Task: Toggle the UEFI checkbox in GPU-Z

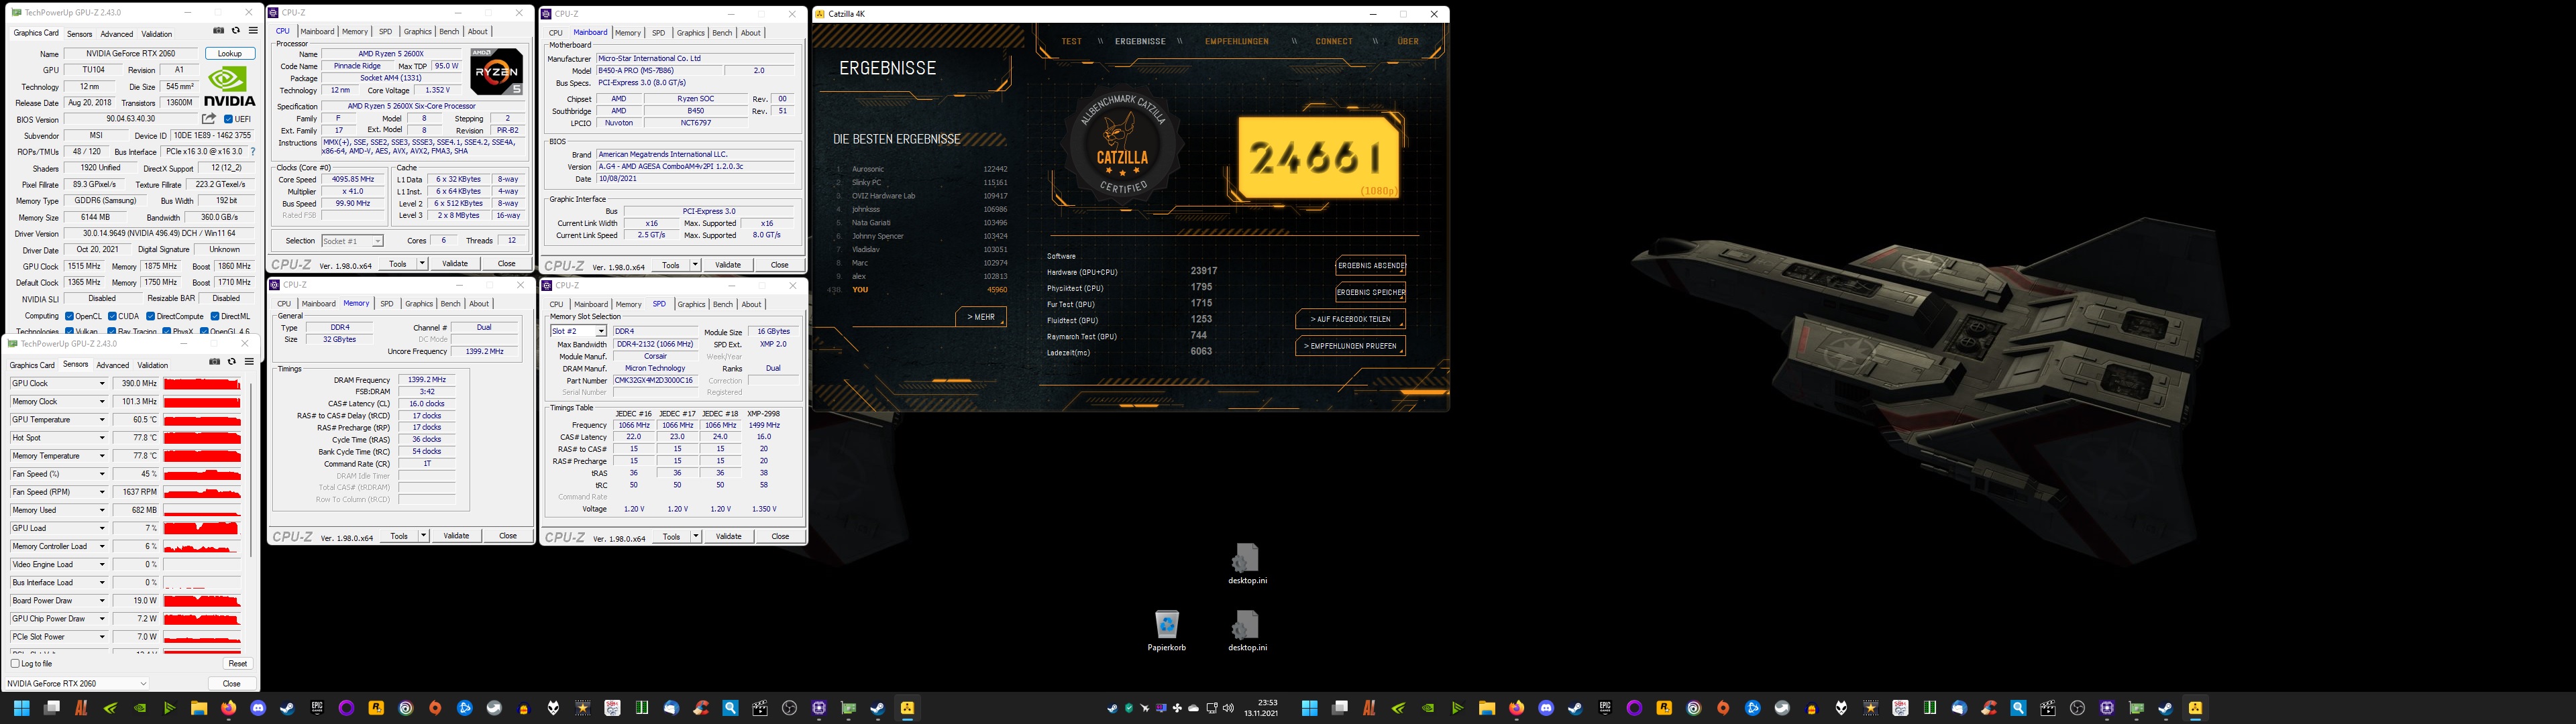Action: pyautogui.click(x=228, y=119)
